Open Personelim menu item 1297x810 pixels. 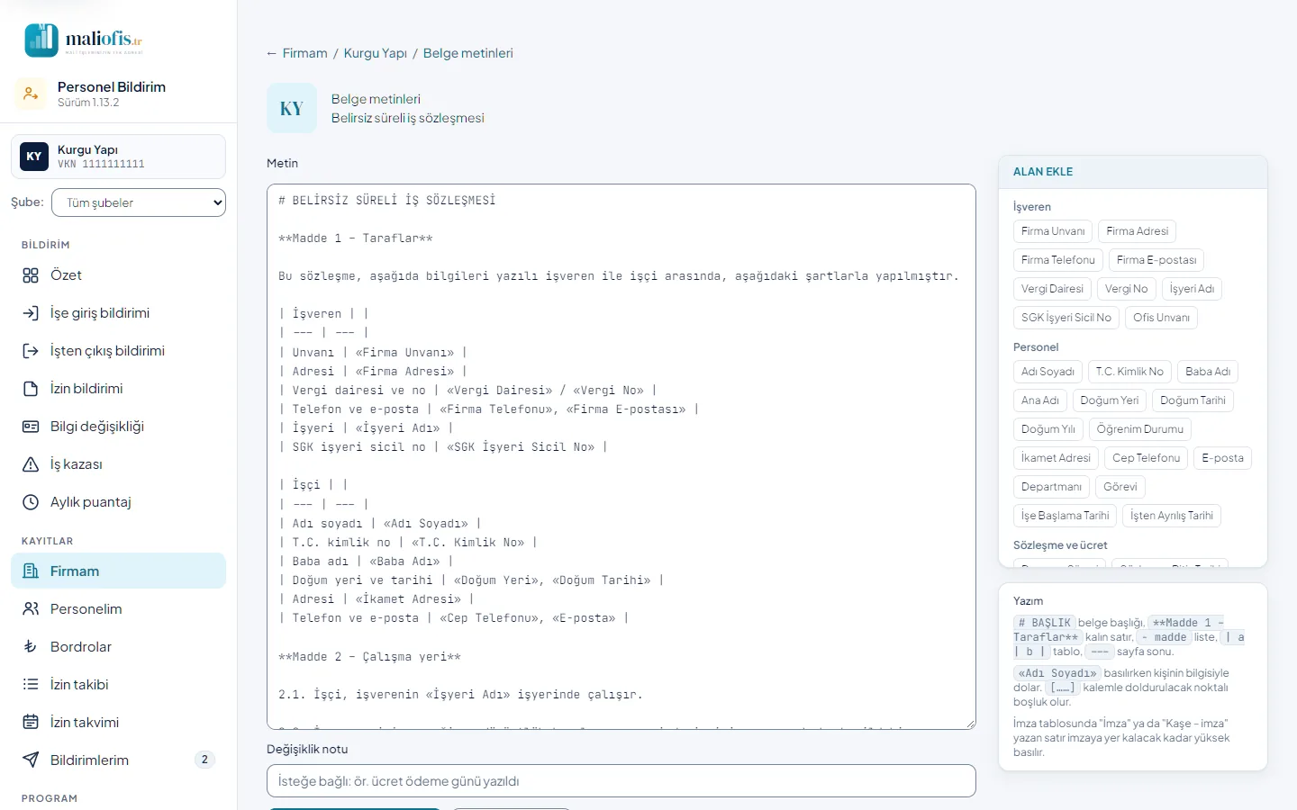[x=118, y=609]
